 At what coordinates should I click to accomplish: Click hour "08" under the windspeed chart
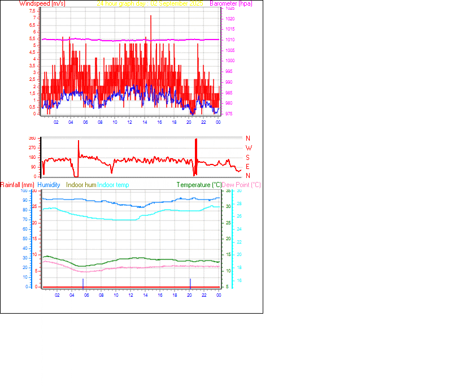coord(100,122)
